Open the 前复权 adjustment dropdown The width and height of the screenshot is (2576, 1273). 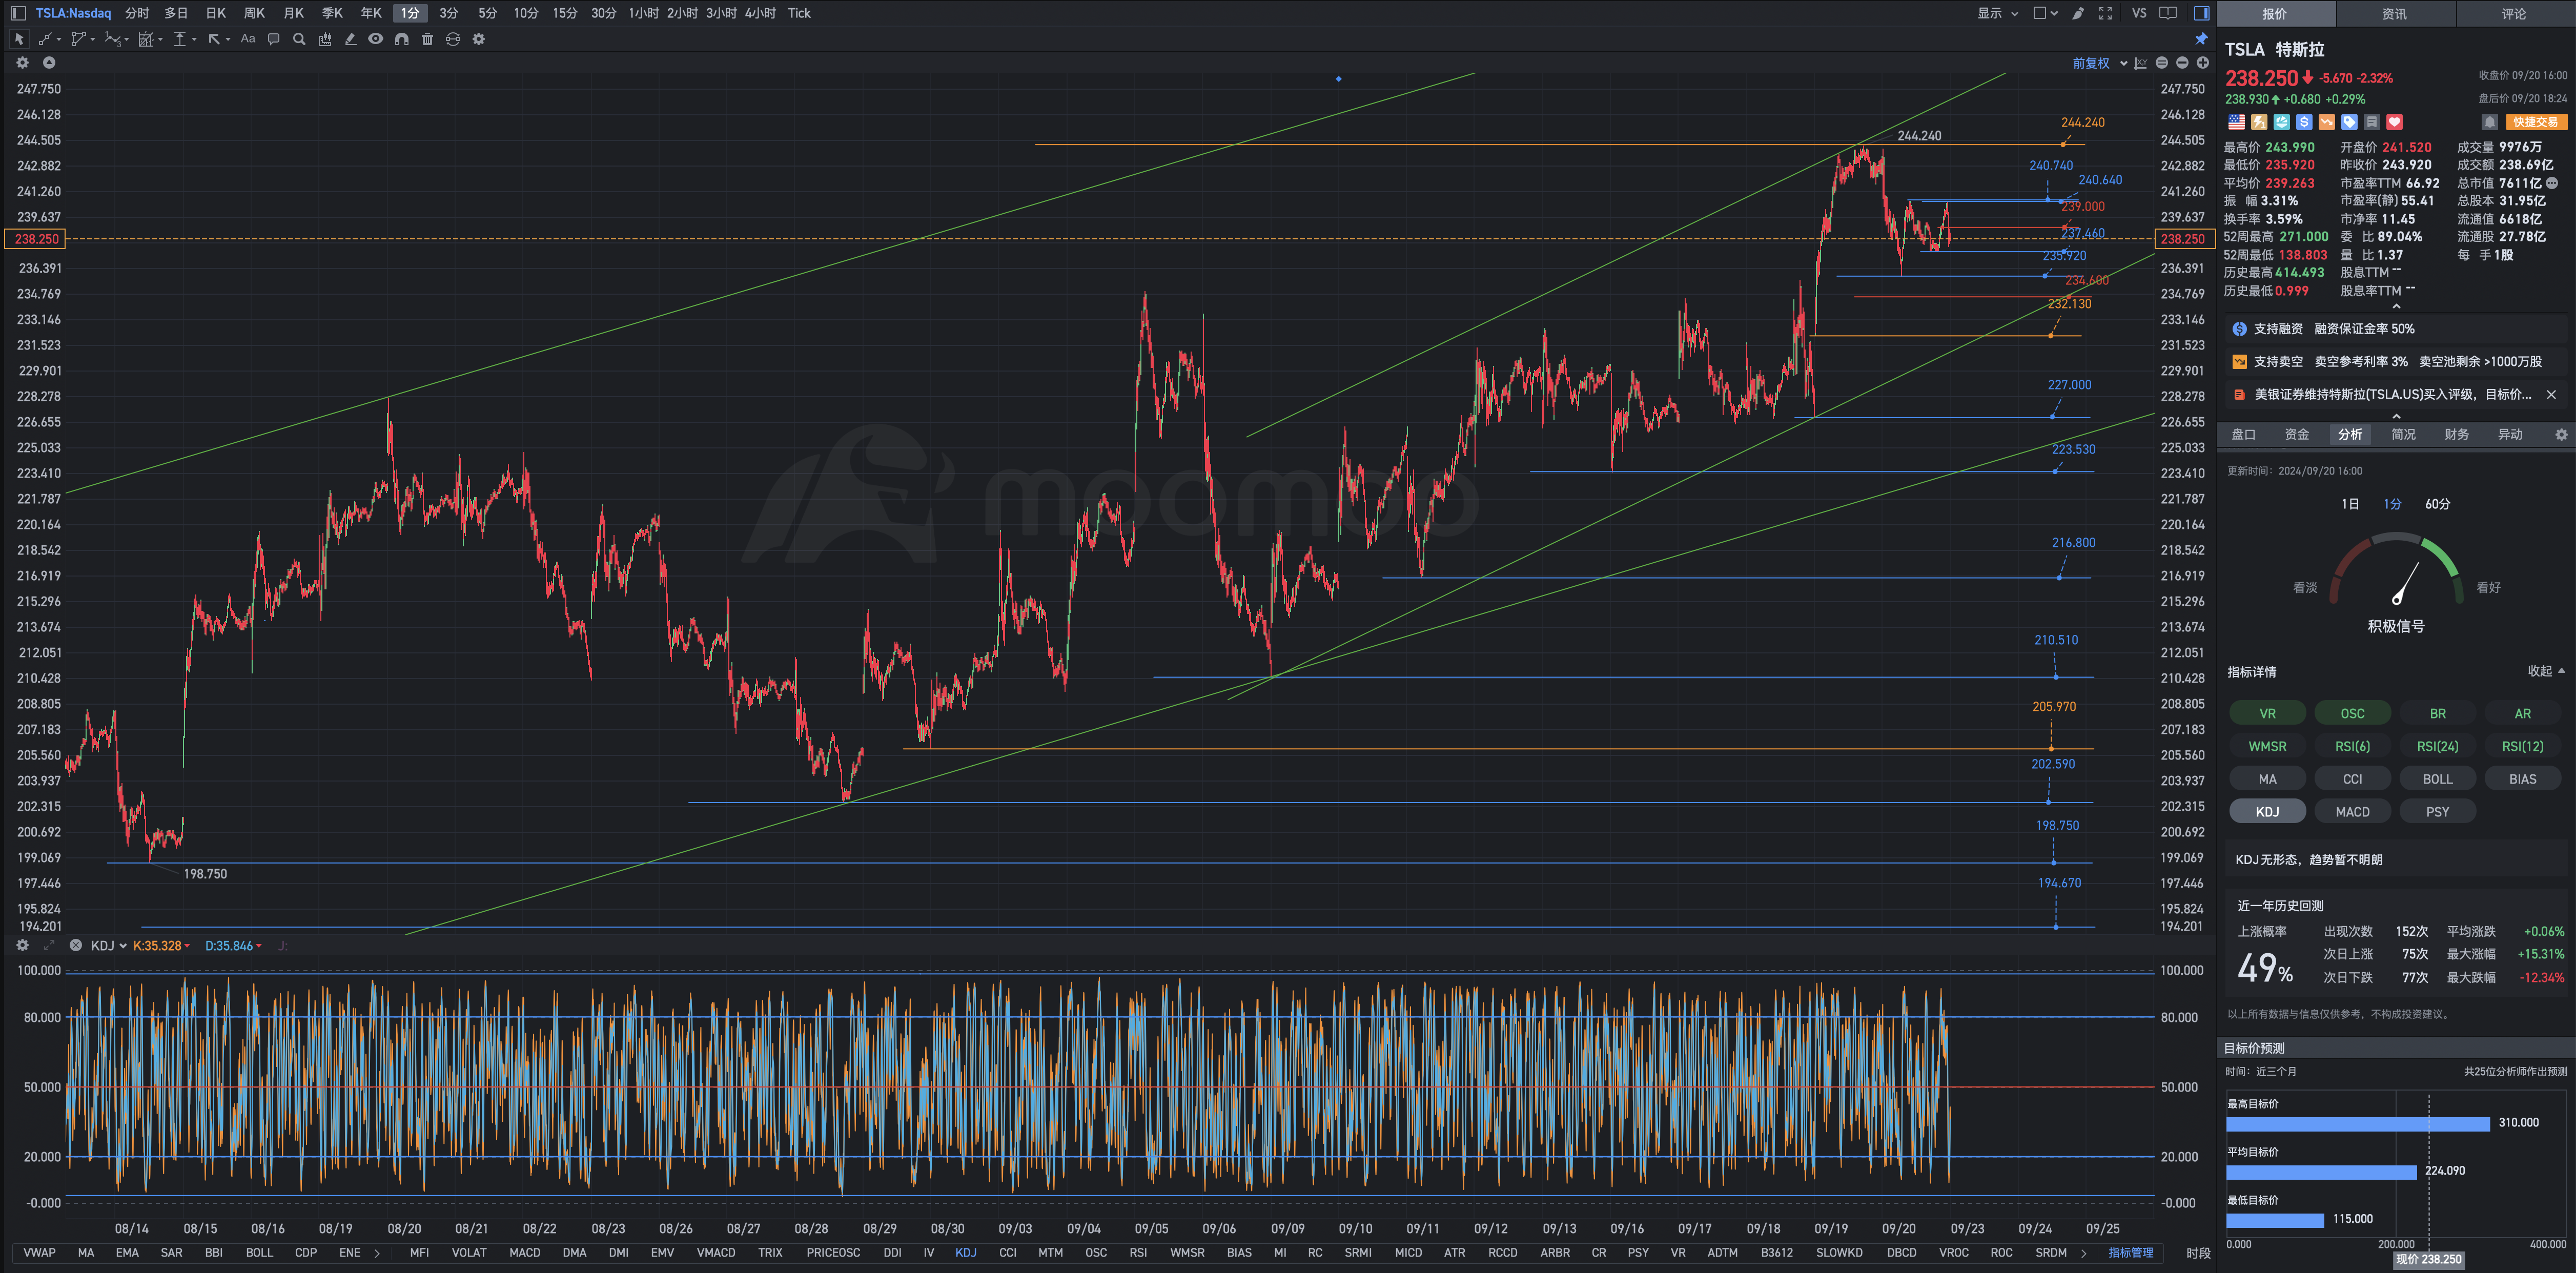coord(2099,63)
